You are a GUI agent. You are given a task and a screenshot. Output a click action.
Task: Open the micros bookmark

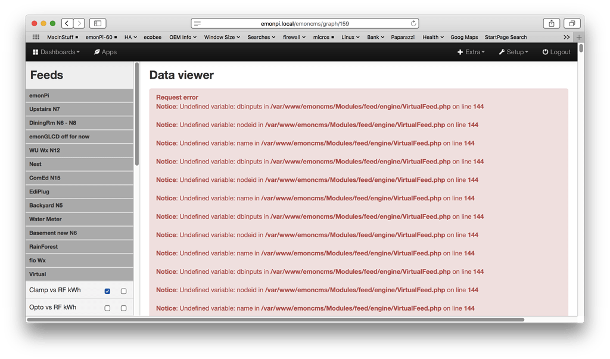click(323, 37)
